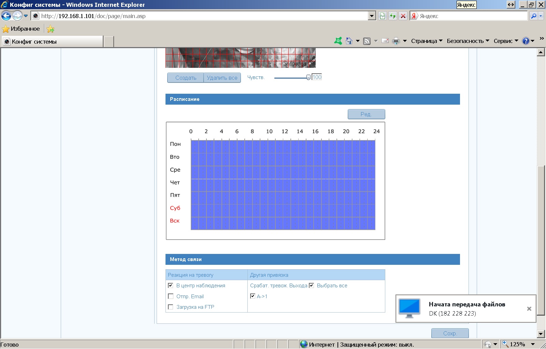Image resolution: width=546 pixels, height=349 pixels.
Task: Click the Refresh page icon
Action: pos(393,16)
